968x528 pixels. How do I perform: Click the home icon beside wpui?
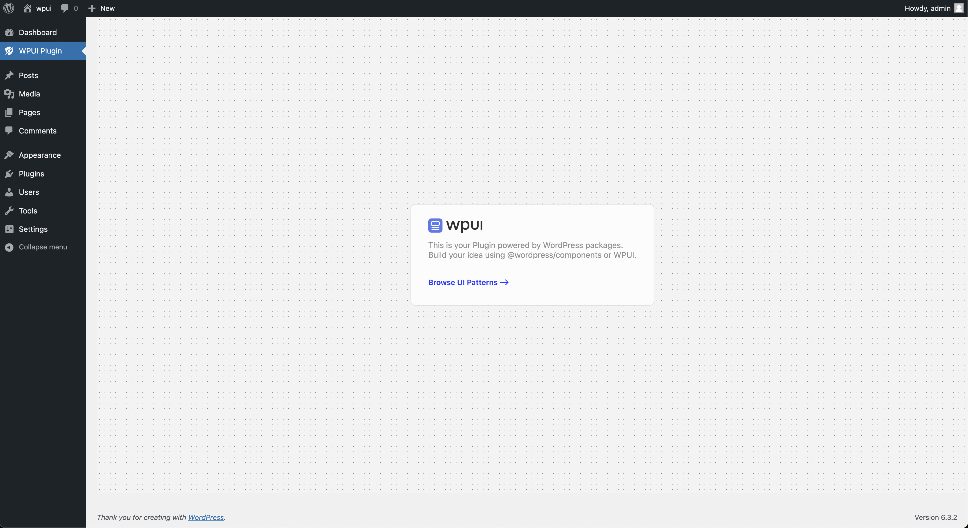pyautogui.click(x=28, y=8)
